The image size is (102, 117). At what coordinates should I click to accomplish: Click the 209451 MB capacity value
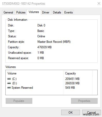pyautogui.click(x=72, y=79)
